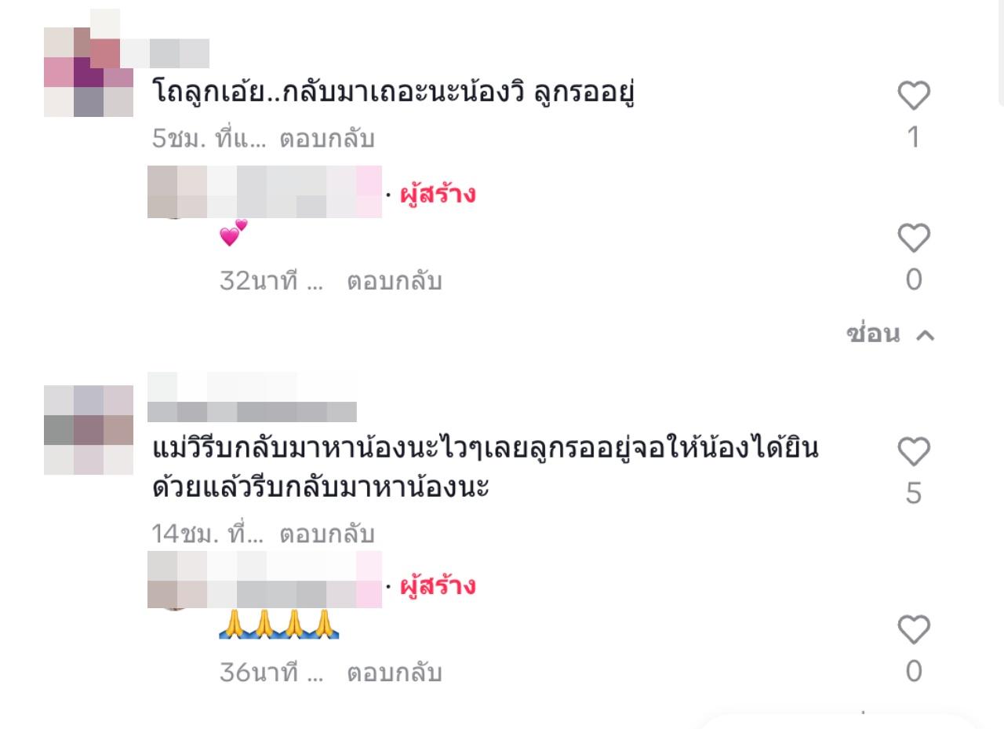
Task: Click ตอบกลับ next to 36นาที timestamp
Action: [395, 673]
